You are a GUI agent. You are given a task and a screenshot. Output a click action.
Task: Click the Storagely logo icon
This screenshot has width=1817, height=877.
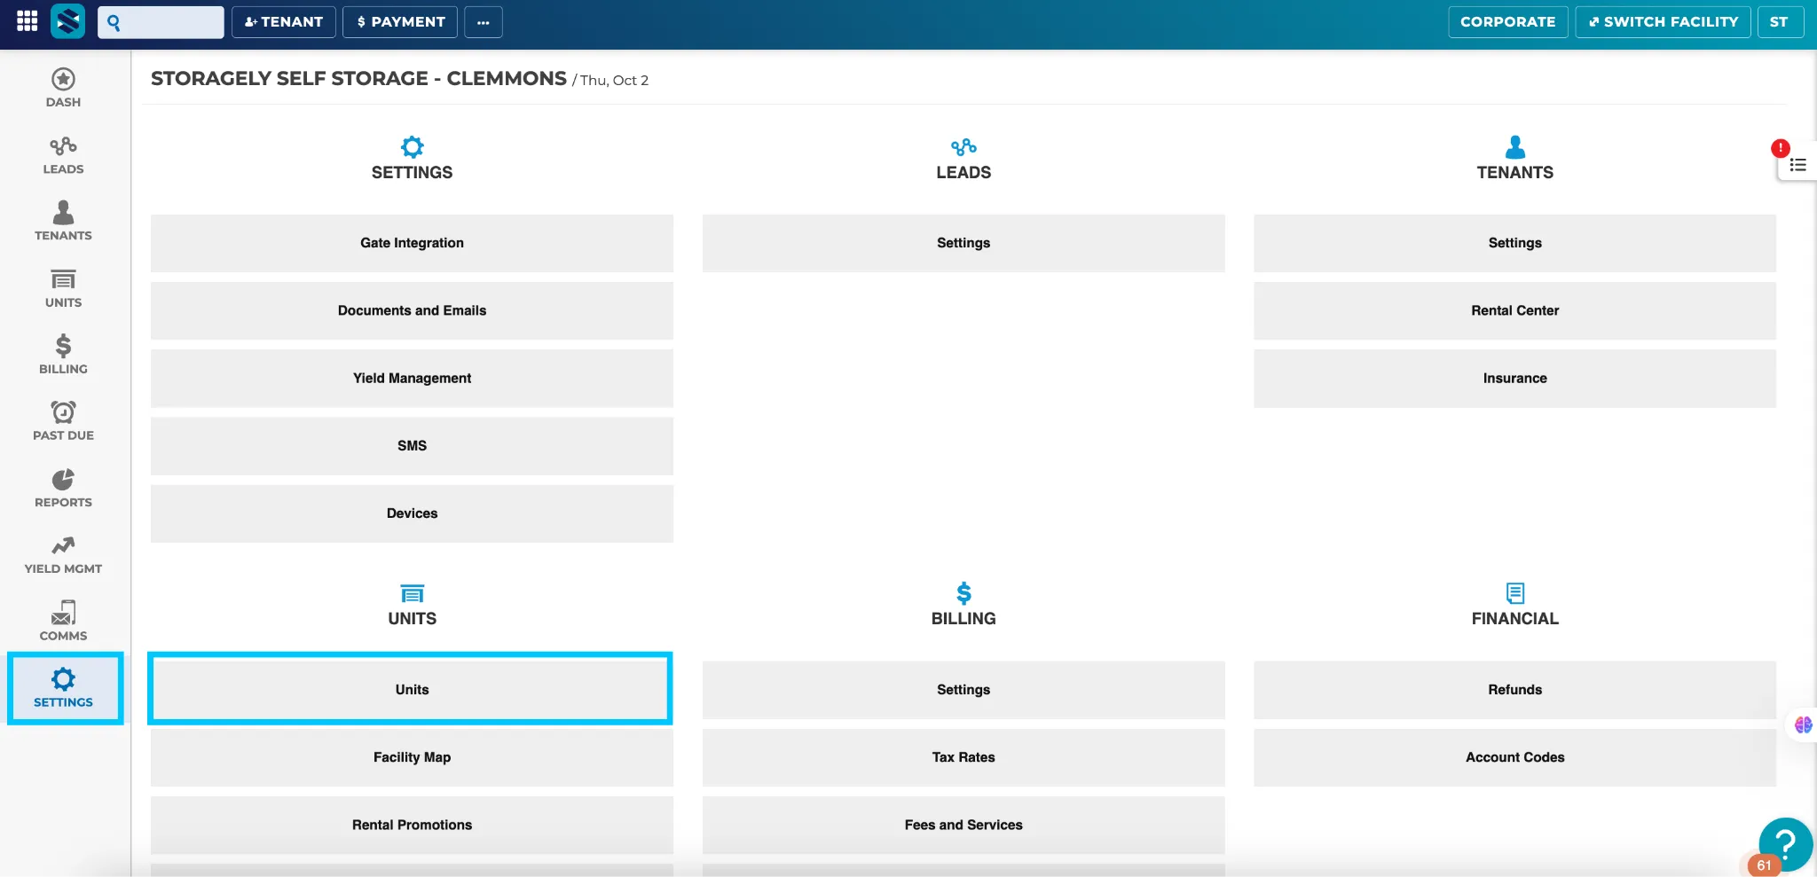[68, 21]
